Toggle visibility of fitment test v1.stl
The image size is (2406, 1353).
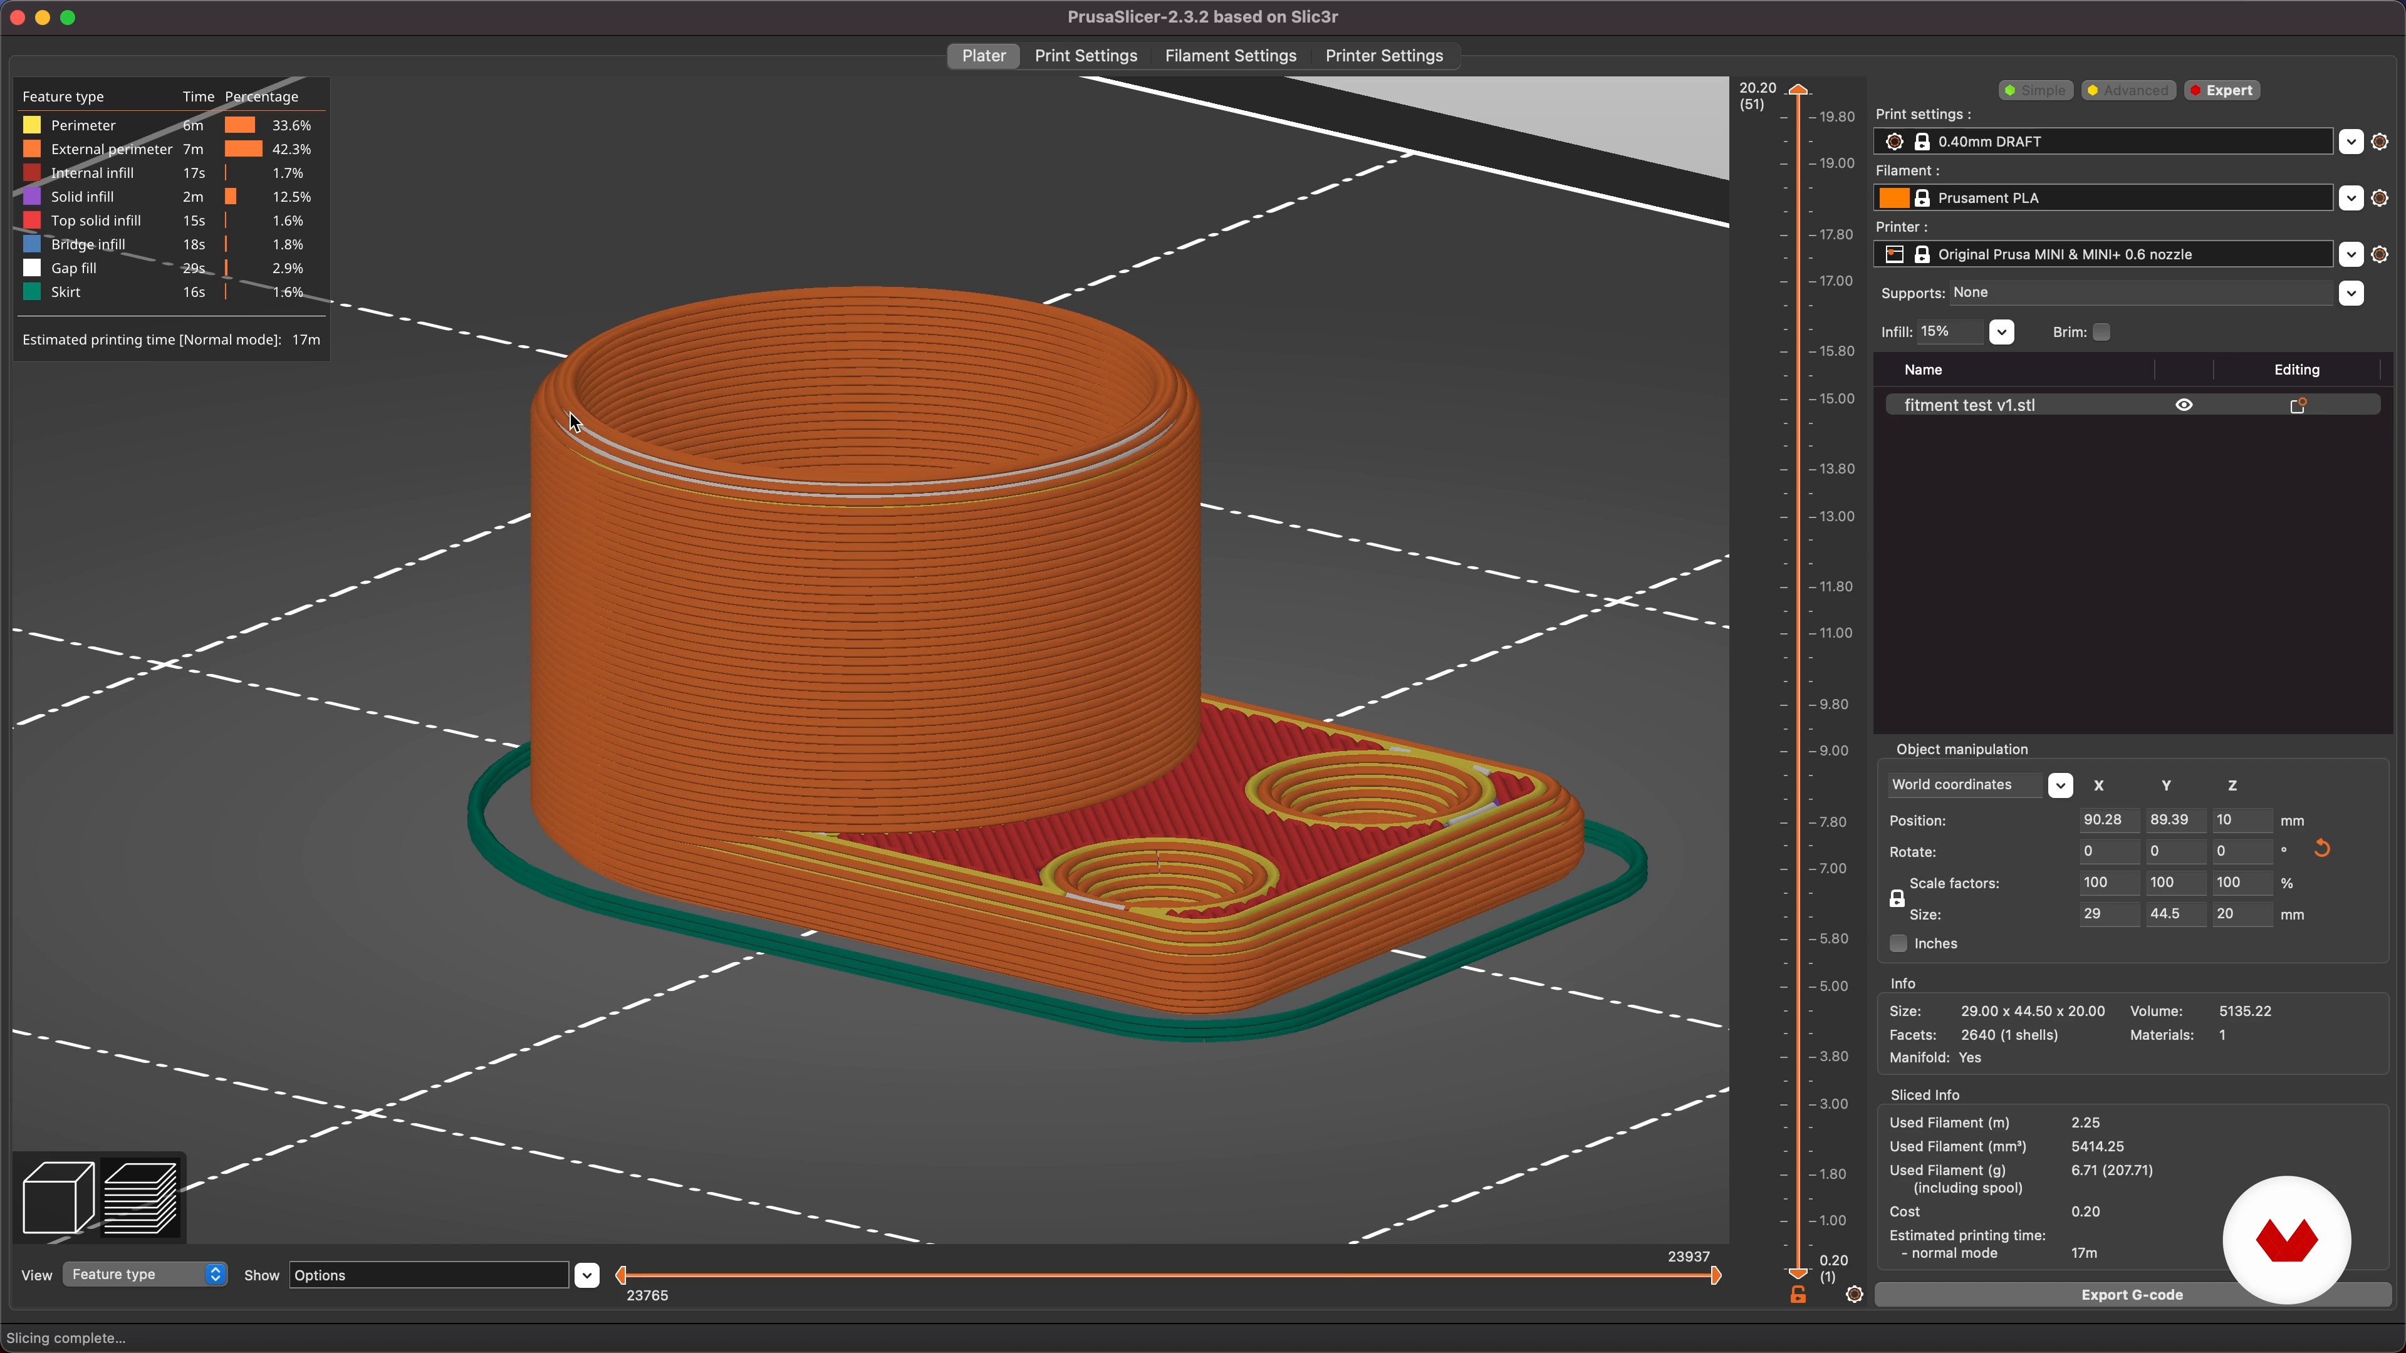(x=2184, y=405)
